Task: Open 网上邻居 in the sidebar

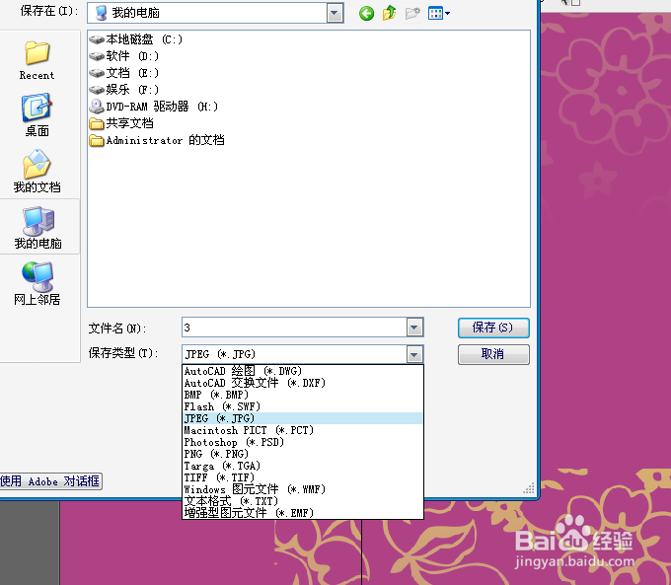Action: coord(37,284)
